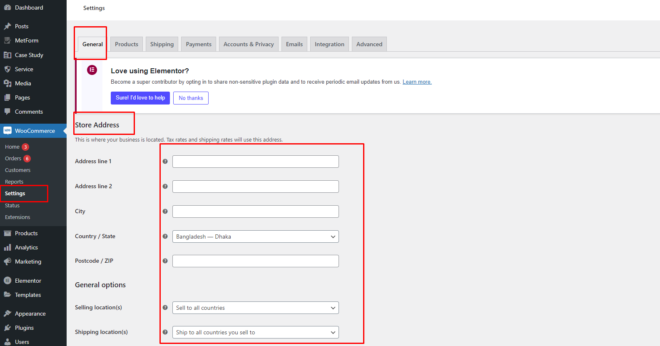660x346 pixels.
Task: Follow the Learn more link
Action: [417, 82]
